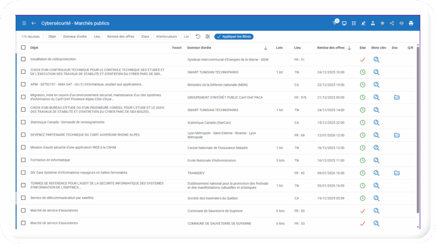Go back using the left arrow
Image resolution: width=436 pixels, height=244 pixels.
pyautogui.click(x=34, y=23)
